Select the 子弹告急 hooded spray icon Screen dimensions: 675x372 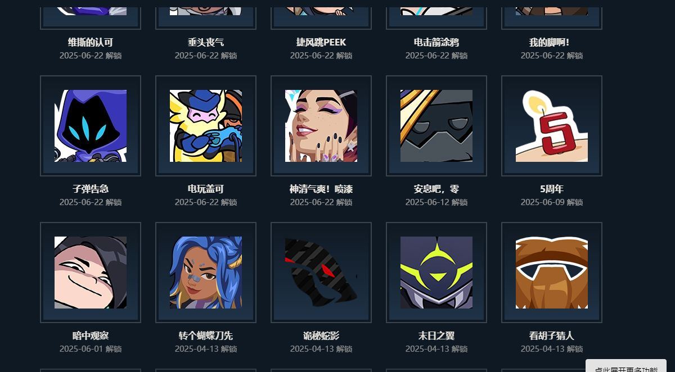pyautogui.click(x=91, y=126)
